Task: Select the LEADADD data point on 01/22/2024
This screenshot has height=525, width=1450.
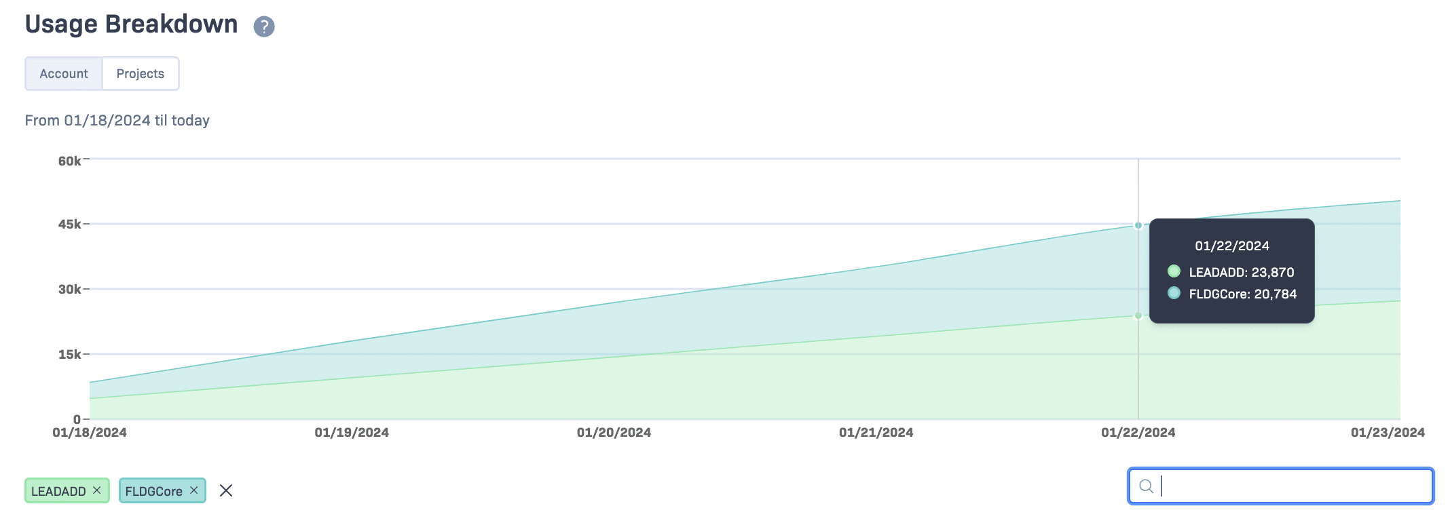Action: [x=1138, y=315]
